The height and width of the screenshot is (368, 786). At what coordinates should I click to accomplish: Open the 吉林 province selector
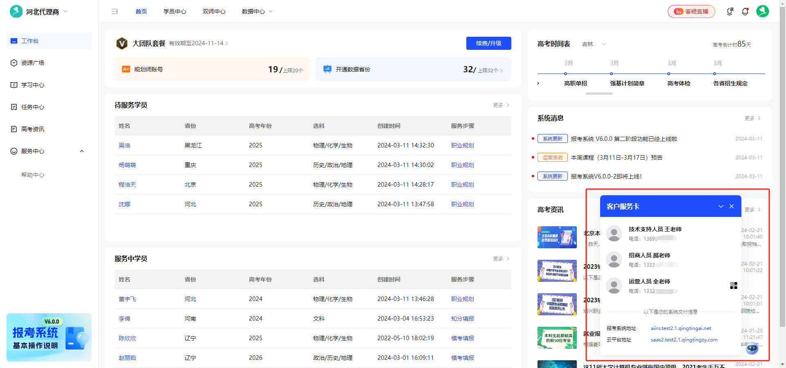click(593, 44)
